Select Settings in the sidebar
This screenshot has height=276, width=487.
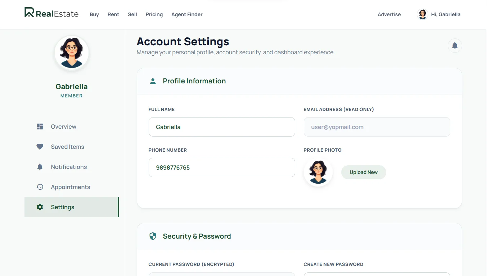pos(72,207)
